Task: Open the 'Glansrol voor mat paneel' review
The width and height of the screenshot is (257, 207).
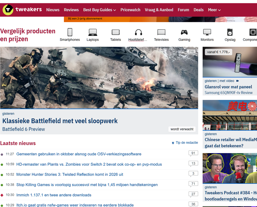Action: 228,87
